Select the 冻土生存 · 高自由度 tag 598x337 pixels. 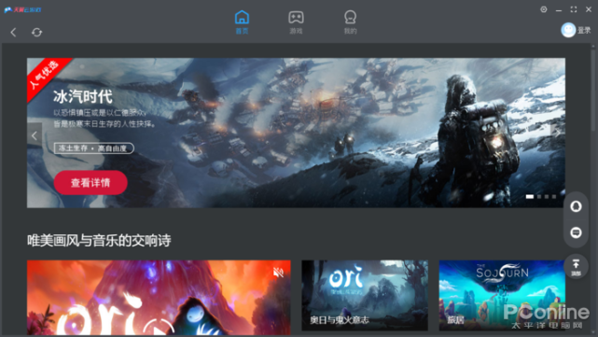point(94,148)
